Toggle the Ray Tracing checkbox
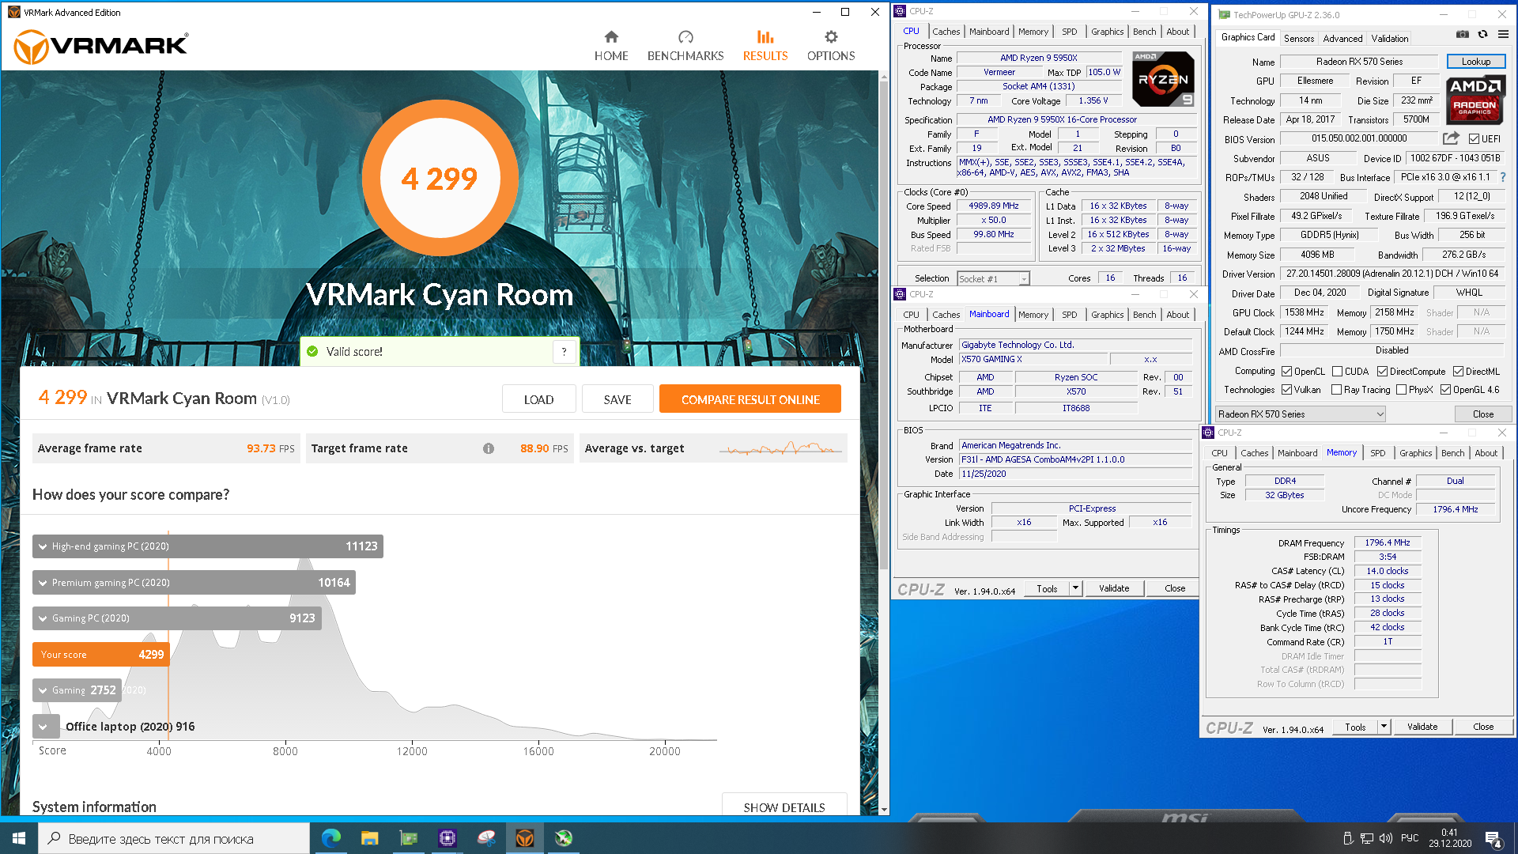The width and height of the screenshot is (1518, 854). [x=1336, y=390]
